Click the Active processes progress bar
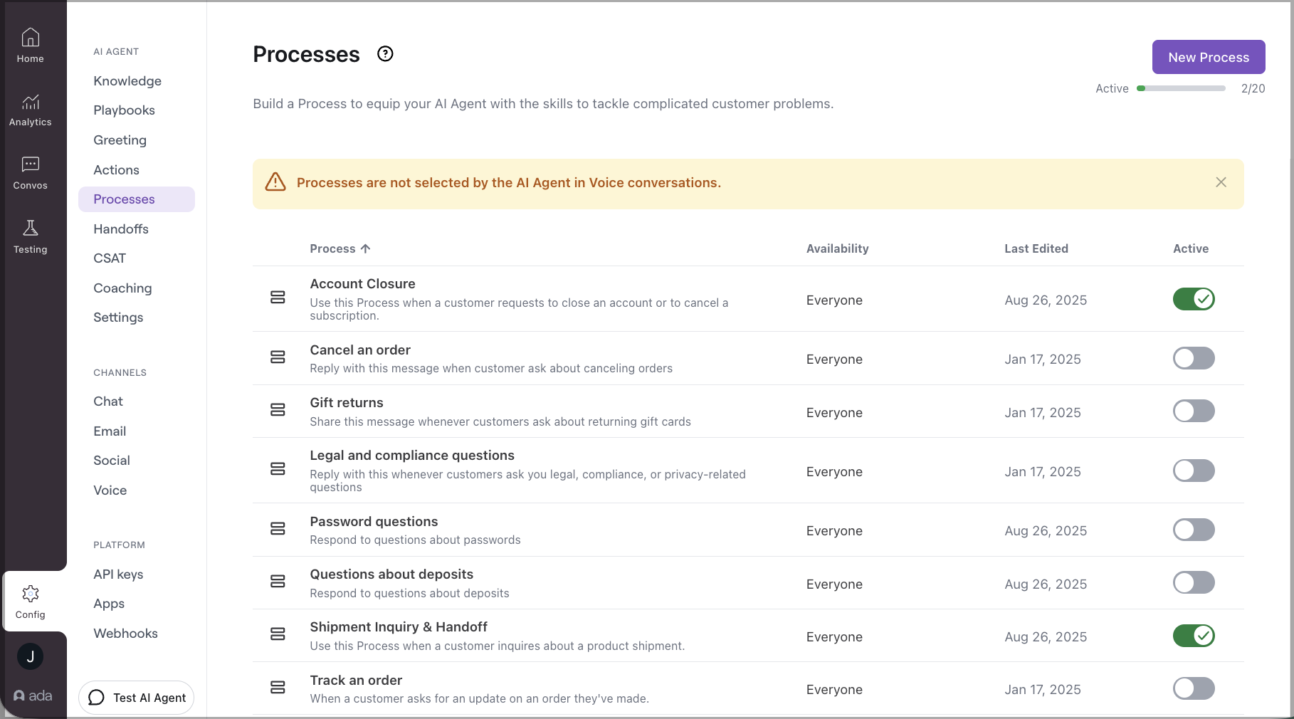The height and width of the screenshot is (719, 1294). [1182, 88]
